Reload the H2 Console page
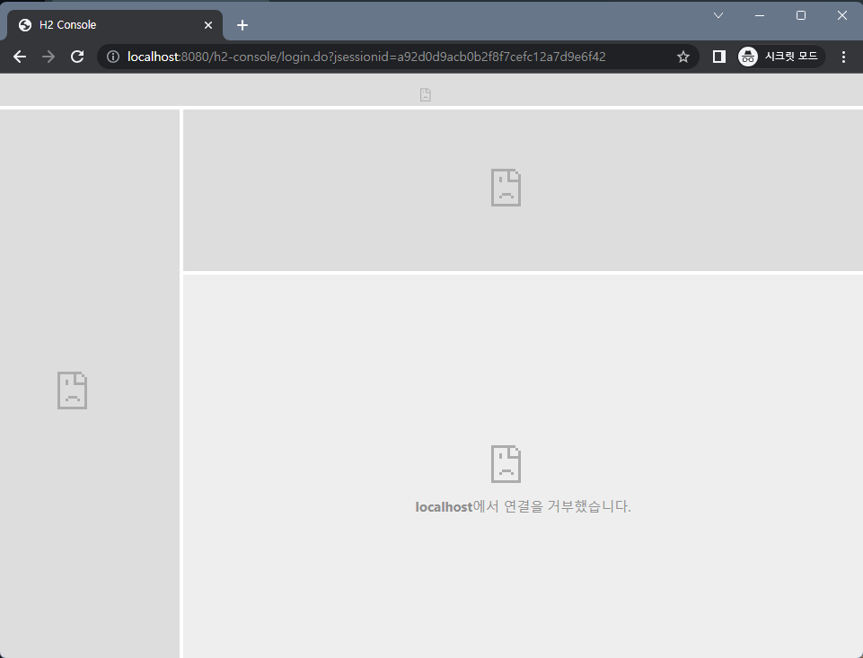This screenshot has width=863, height=658. pos(77,57)
